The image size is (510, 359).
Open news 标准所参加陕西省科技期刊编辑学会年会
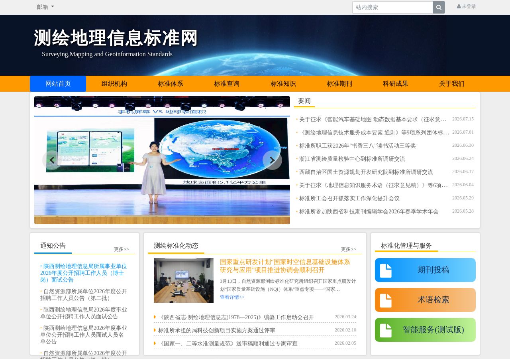click(369, 211)
